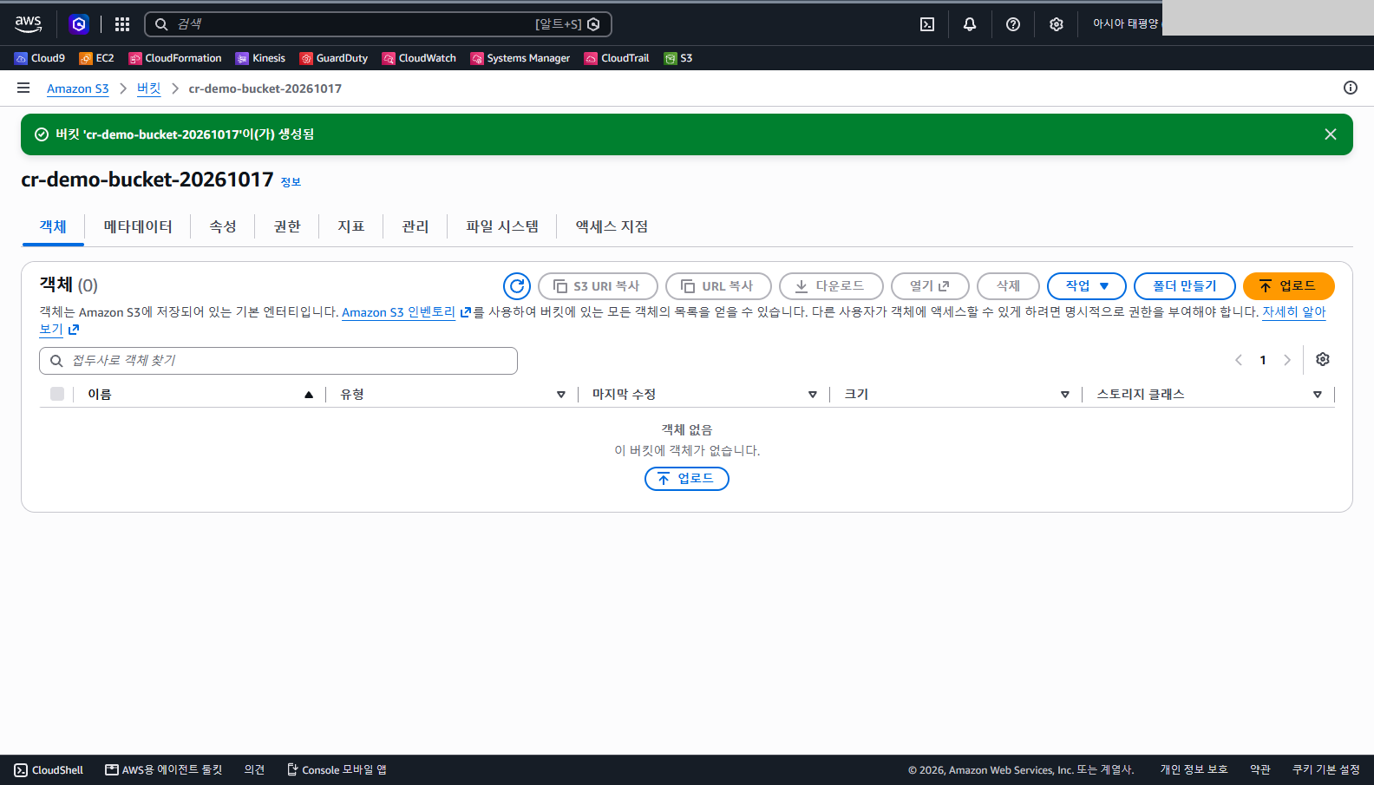Open EC2 shortcut in favorites bar
This screenshot has height=785, width=1374.
(x=97, y=58)
